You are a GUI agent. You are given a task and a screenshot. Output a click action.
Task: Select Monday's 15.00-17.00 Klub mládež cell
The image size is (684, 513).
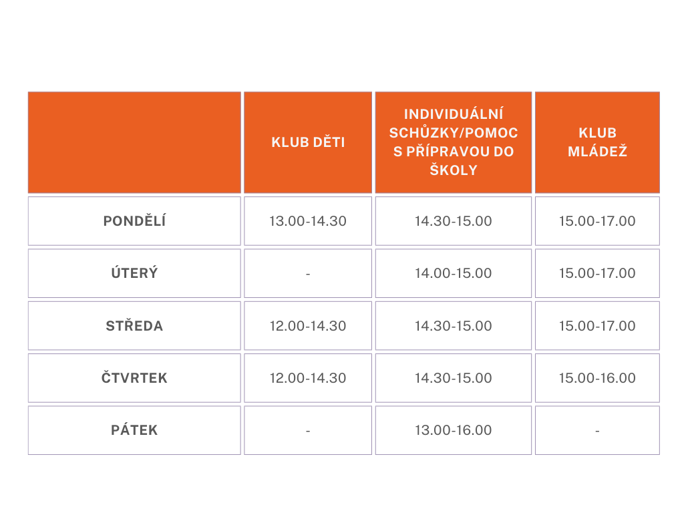click(x=597, y=221)
